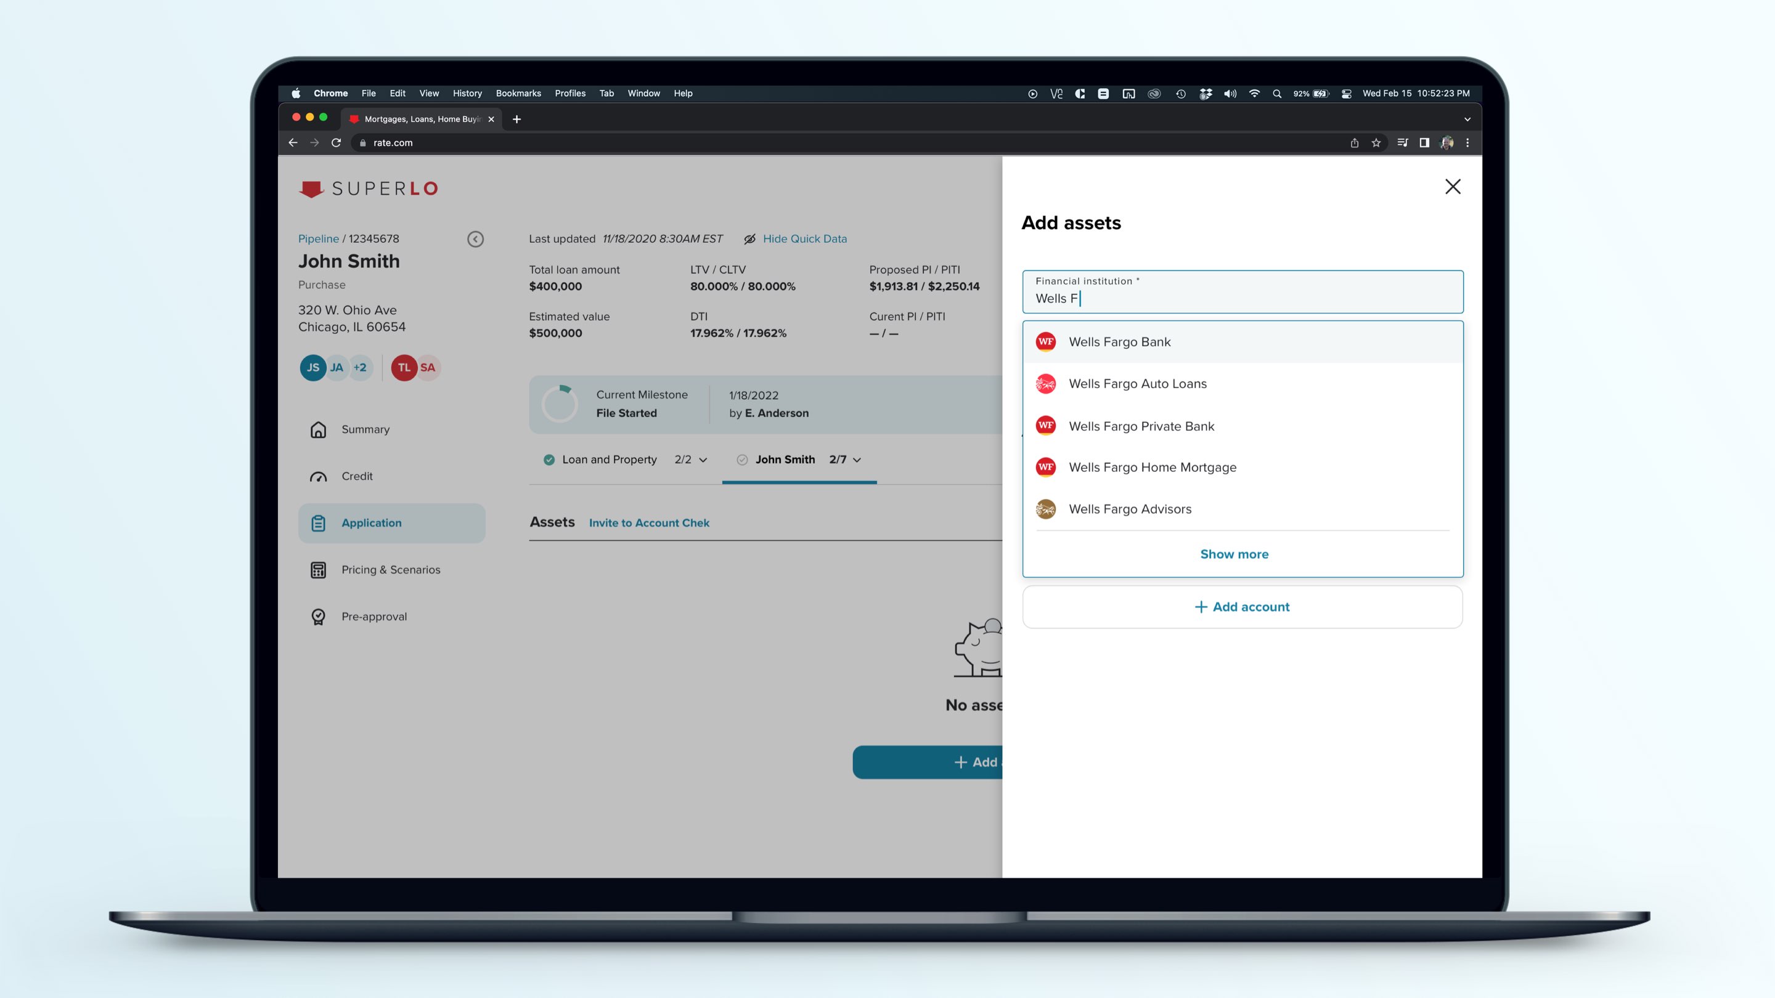Click Hide Quick Data link
This screenshot has height=998, width=1775.
pyautogui.click(x=804, y=238)
